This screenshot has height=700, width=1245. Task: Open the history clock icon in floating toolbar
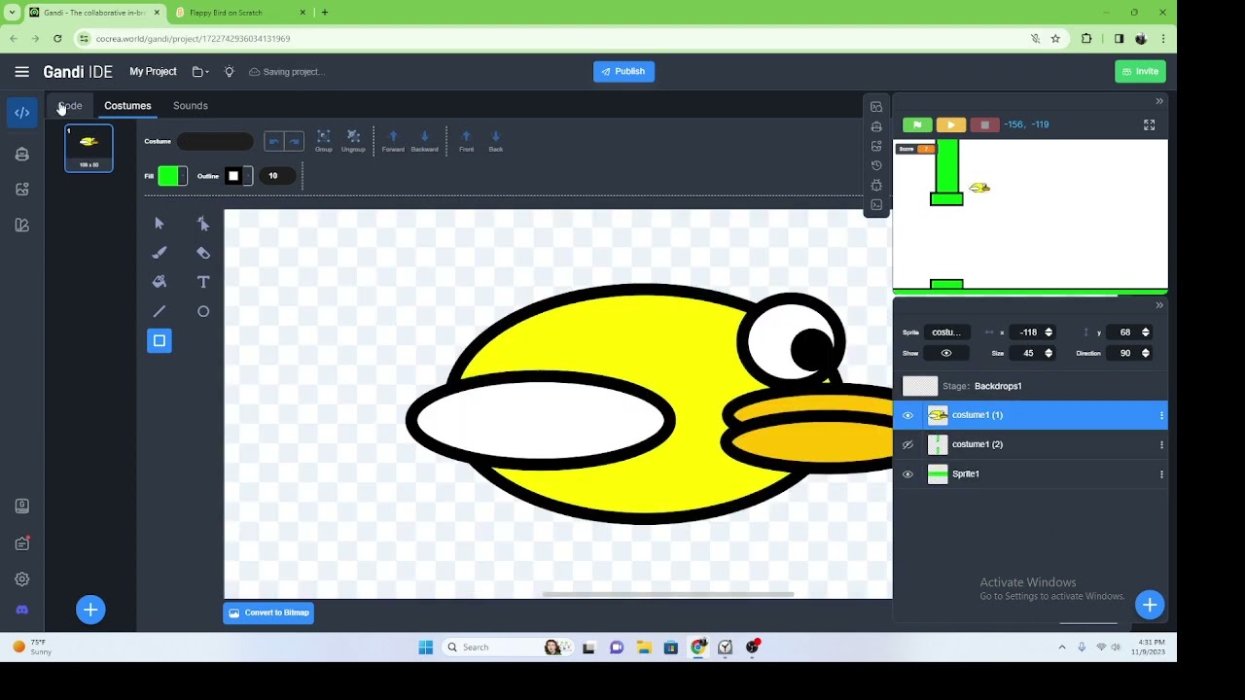coord(876,165)
